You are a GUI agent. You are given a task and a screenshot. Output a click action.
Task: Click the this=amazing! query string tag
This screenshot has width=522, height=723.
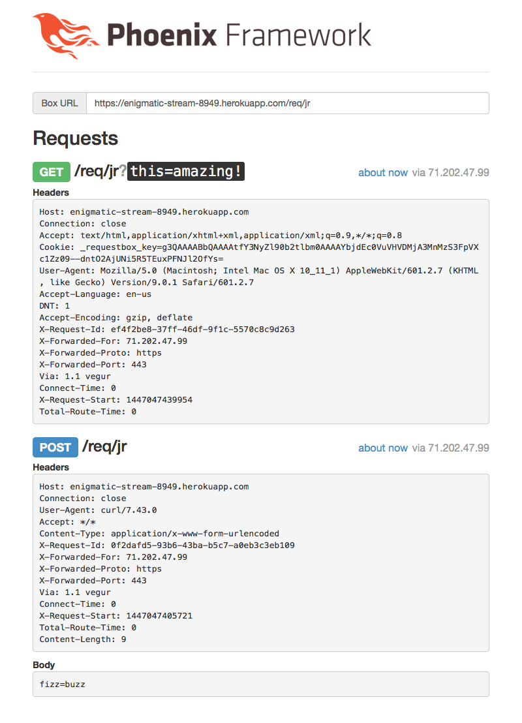coord(186,171)
